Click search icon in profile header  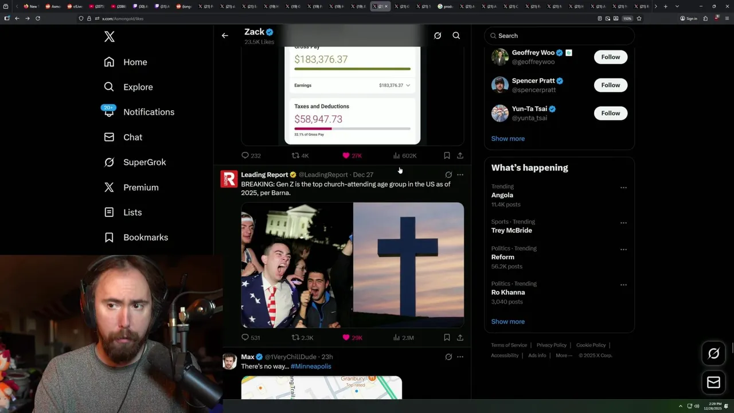[x=456, y=36]
